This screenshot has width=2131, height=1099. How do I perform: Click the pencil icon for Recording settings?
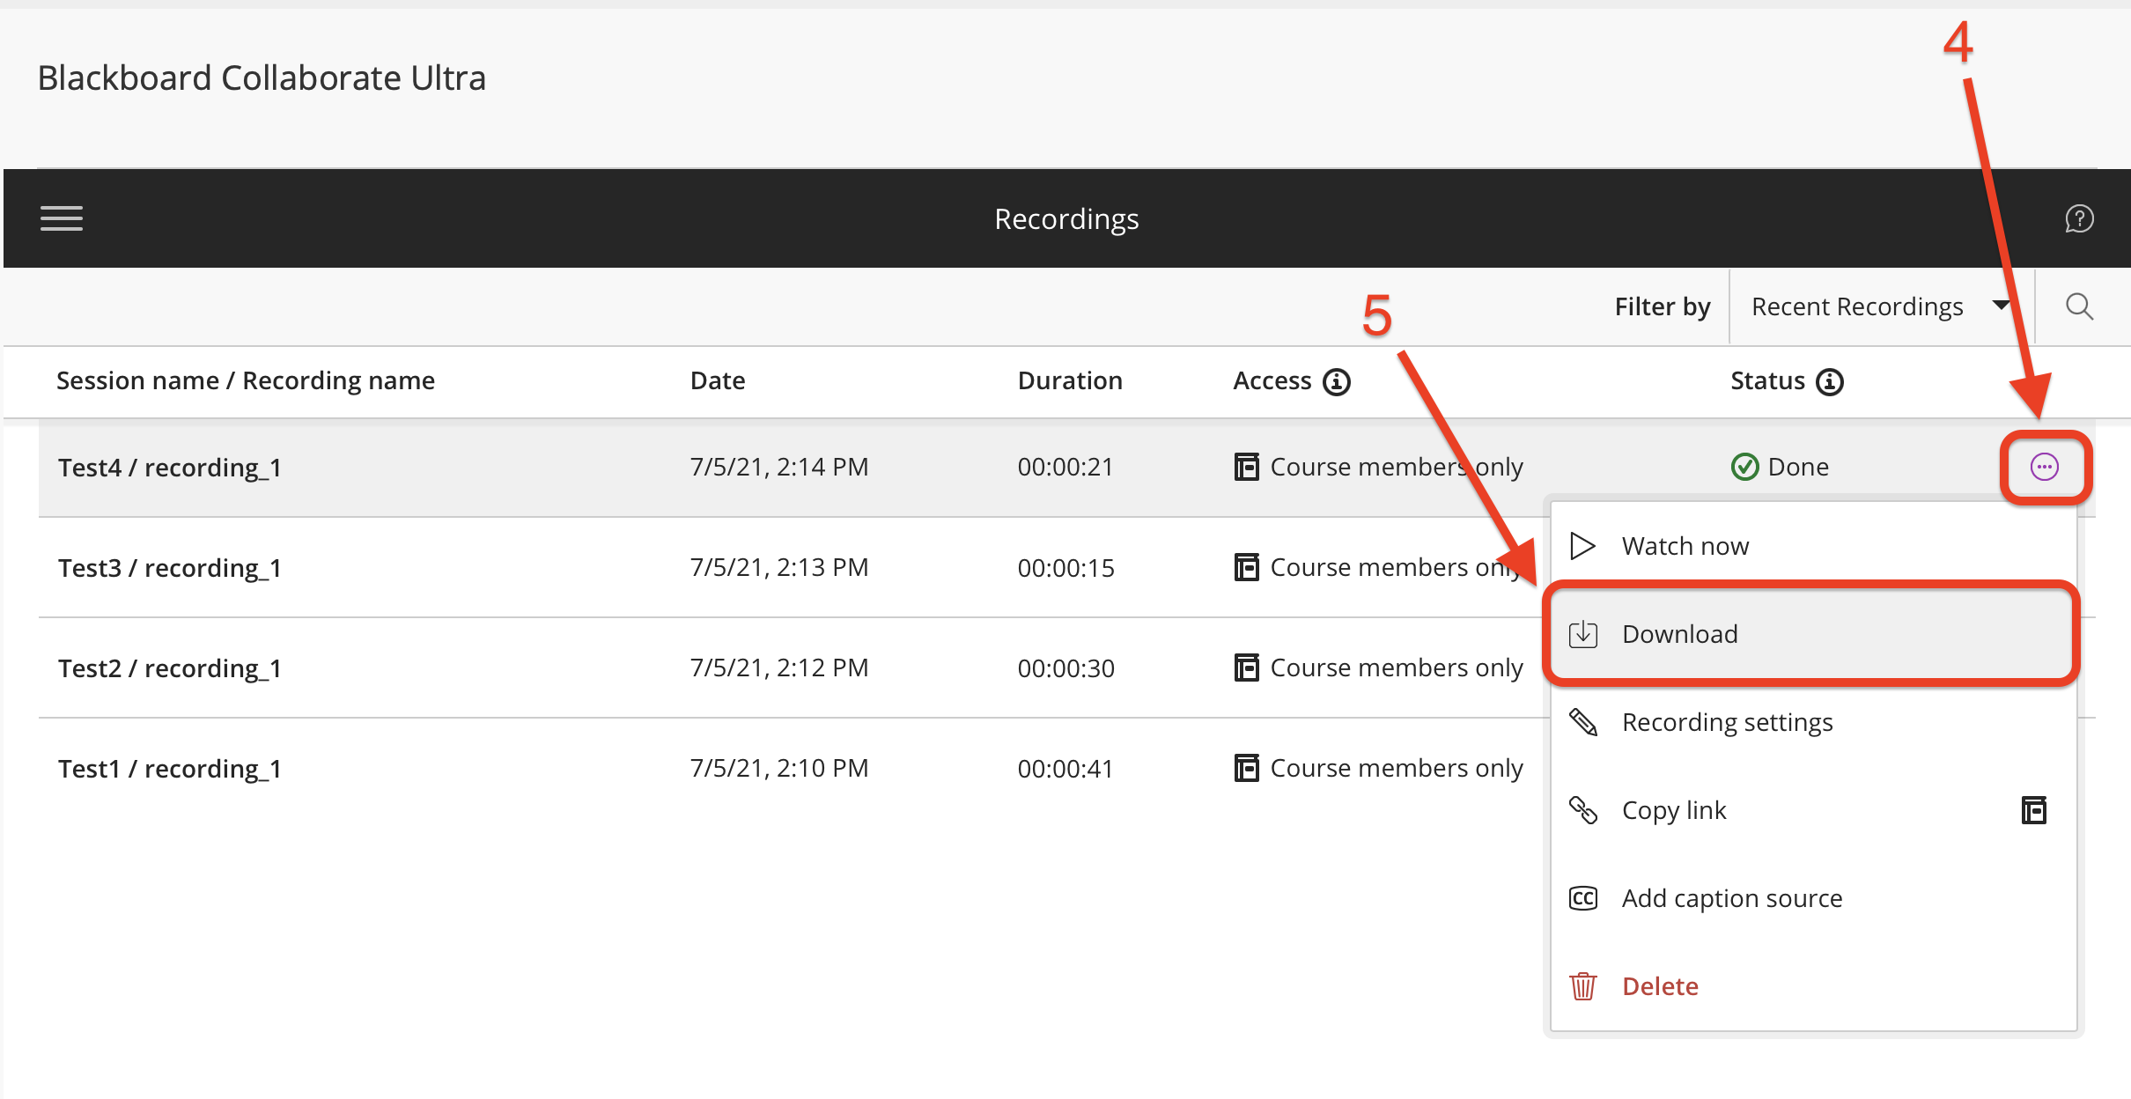click(x=1582, y=722)
